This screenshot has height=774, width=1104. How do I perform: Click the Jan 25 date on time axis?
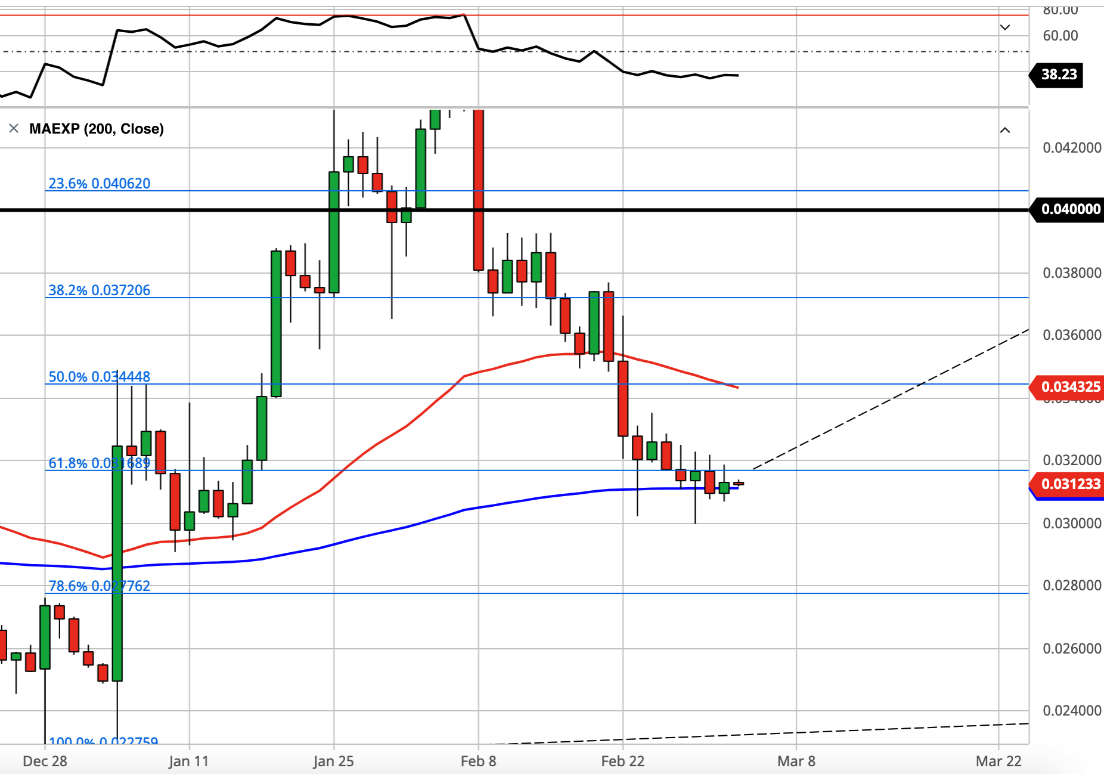[333, 761]
